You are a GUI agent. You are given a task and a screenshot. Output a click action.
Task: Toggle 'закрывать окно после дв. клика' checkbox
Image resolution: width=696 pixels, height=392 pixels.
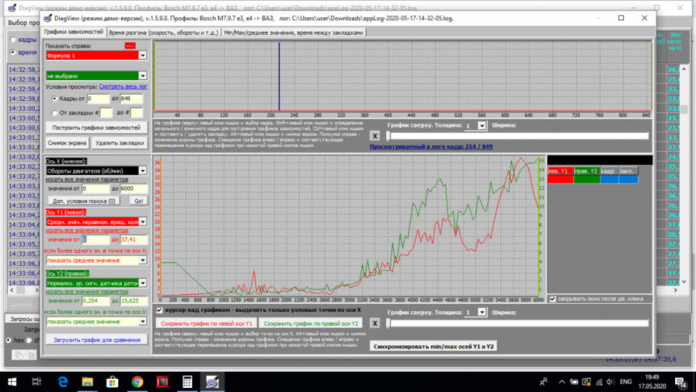[x=553, y=299]
